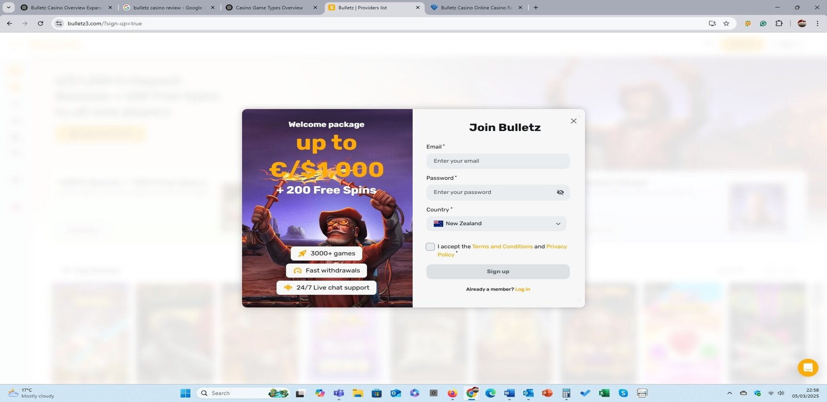Open a new browser tab
This screenshot has width=827, height=402.
pyautogui.click(x=536, y=8)
